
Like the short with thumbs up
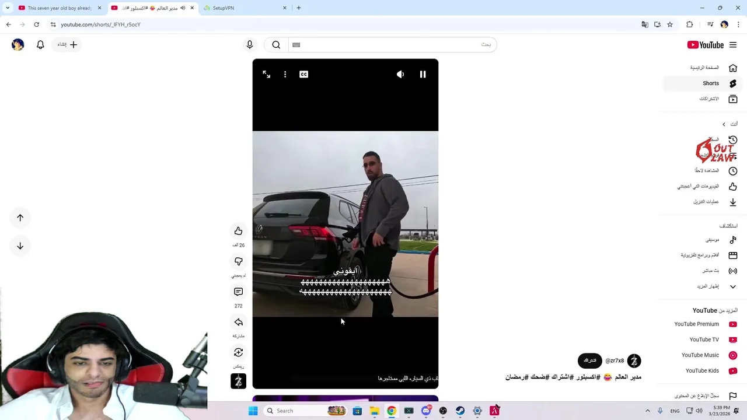(x=238, y=231)
